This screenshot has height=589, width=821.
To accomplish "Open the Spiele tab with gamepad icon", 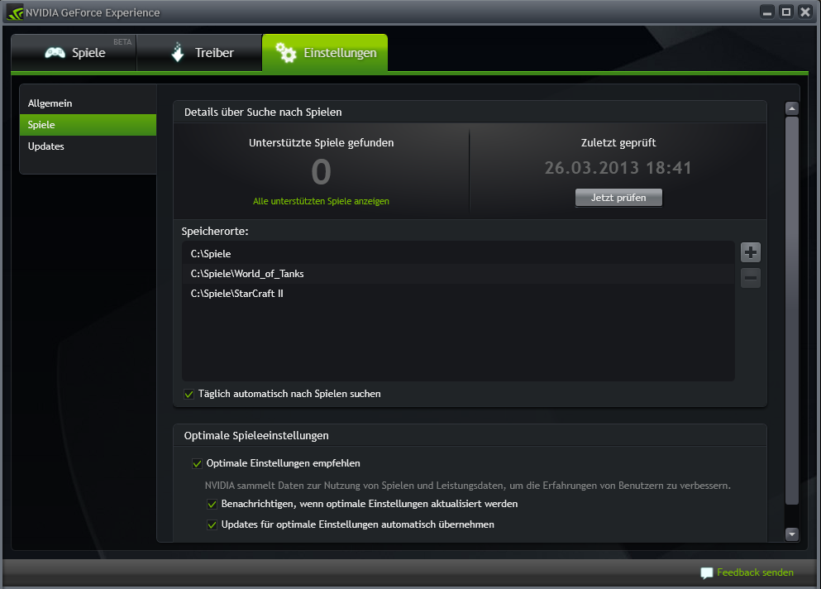I will [x=74, y=52].
